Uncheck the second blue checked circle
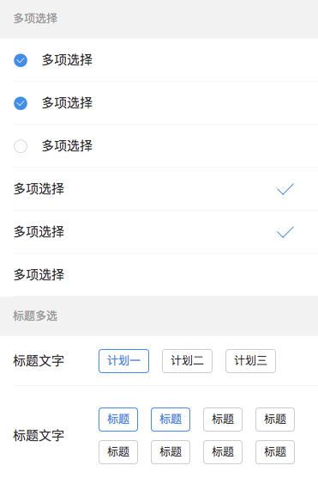The width and height of the screenshot is (318, 484). click(21, 103)
